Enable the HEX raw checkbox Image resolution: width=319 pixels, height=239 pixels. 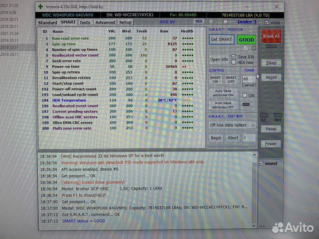[x=233, y=62]
